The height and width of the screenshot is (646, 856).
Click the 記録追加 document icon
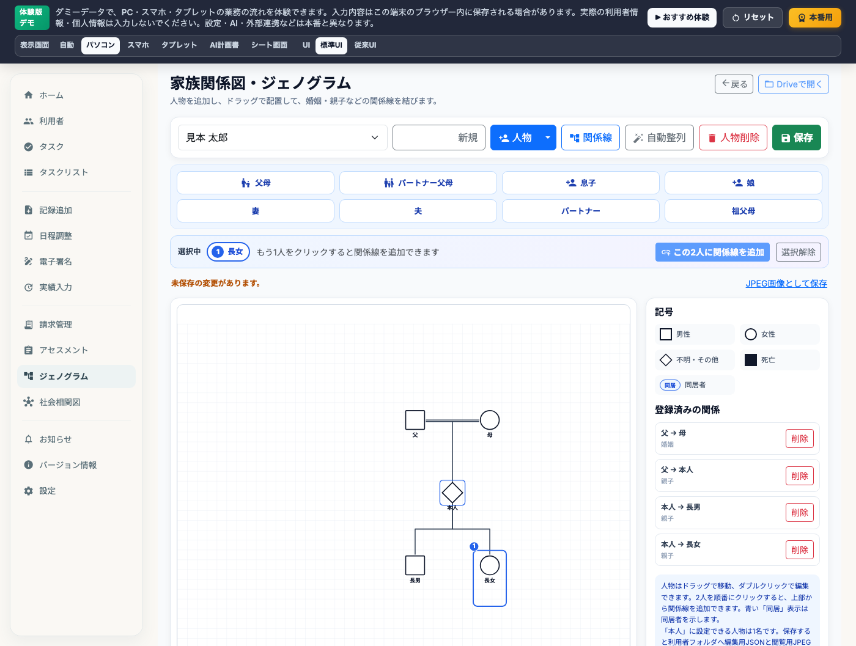pyautogui.click(x=28, y=210)
